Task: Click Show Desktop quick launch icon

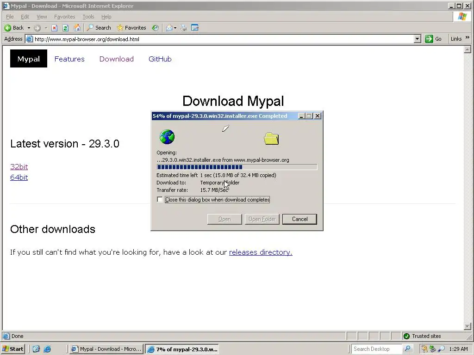Action: 36,349
